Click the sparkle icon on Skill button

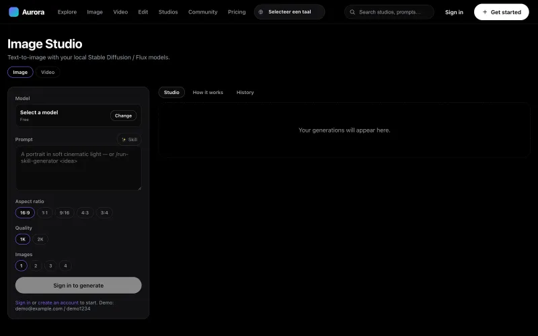point(124,140)
